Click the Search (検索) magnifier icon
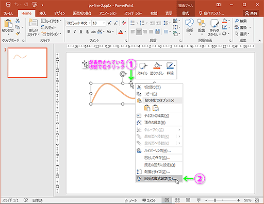Image resolution: width=264 pixels, height=204 pixels. tap(237, 21)
